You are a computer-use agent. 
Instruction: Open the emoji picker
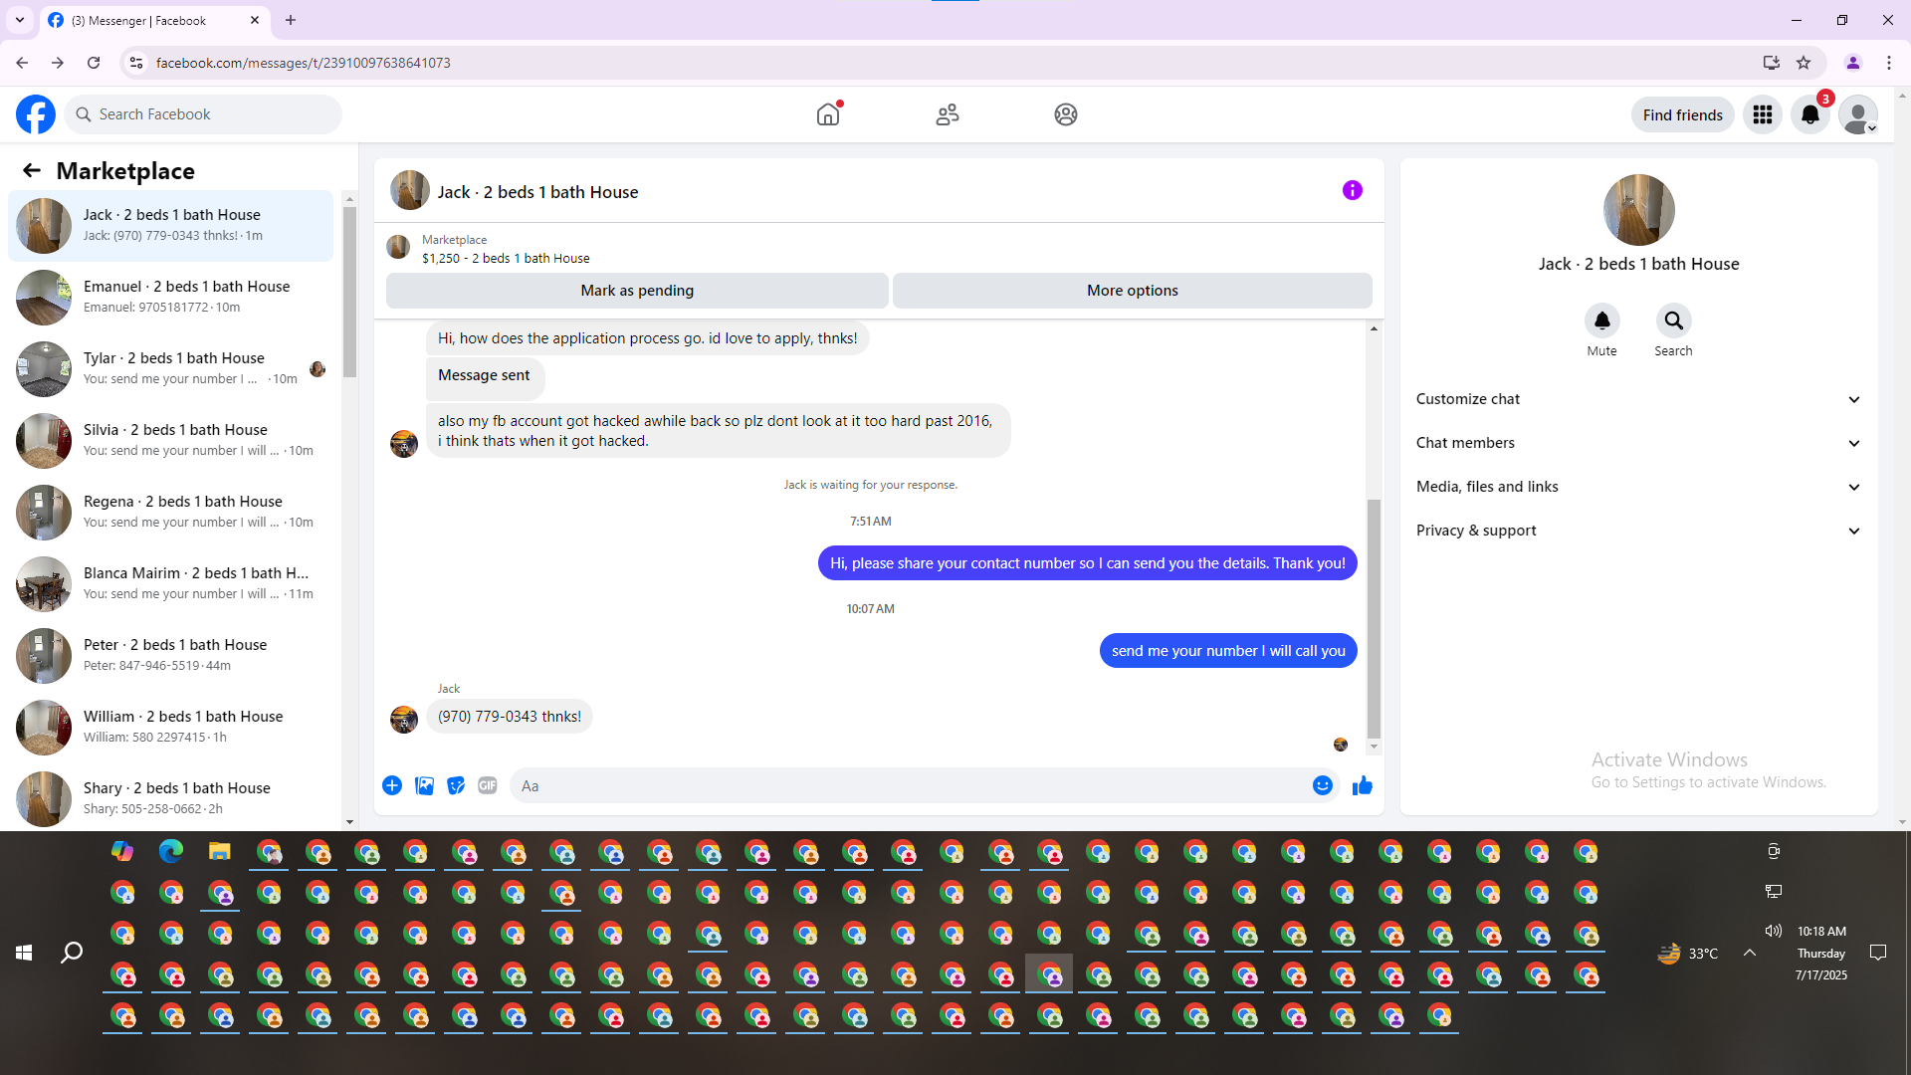tap(1322, 785)
